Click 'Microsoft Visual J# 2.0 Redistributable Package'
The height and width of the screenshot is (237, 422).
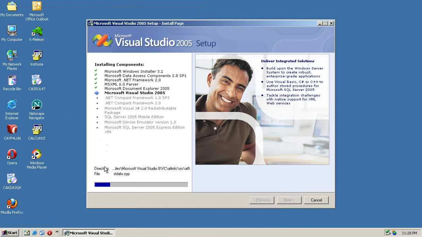click(140, 110)
